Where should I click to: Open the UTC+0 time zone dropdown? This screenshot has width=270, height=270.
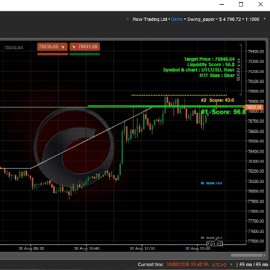pyautogui.click(x=231, y=265)
